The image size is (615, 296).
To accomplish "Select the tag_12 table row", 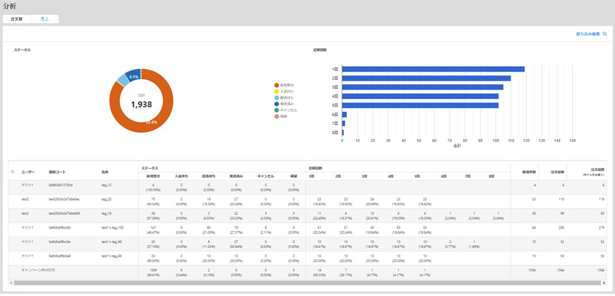I will 106,185.
